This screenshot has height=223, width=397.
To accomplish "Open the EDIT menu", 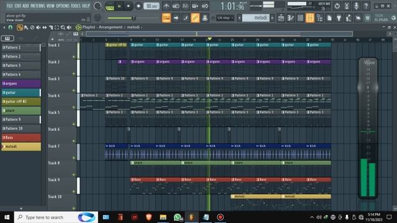I will 18,6.
